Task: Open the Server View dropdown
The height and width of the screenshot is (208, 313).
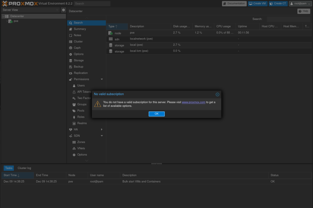Action: click(x=30, y=10)
